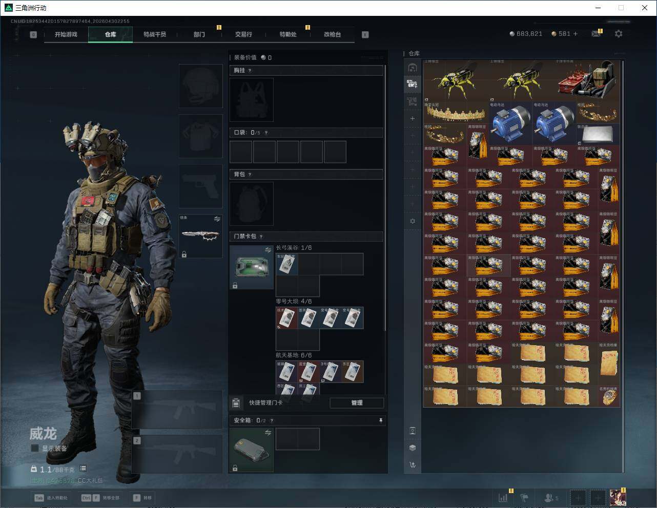Select the empty backpack slot
The height and width of the screenshot is (508, 657).
(252, 204)
